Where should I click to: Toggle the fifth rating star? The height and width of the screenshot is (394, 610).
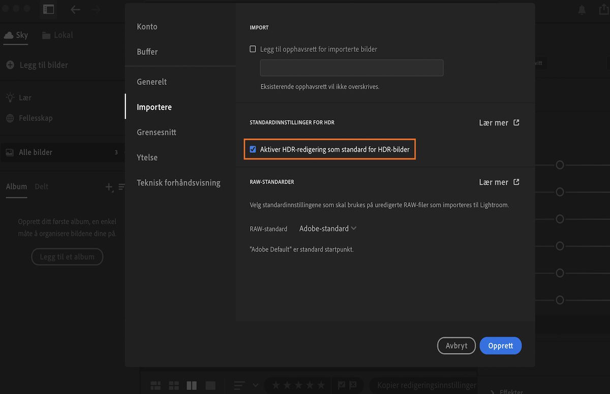coord(321,385)
